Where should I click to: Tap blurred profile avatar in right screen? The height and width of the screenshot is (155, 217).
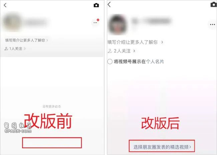(118, 25)
